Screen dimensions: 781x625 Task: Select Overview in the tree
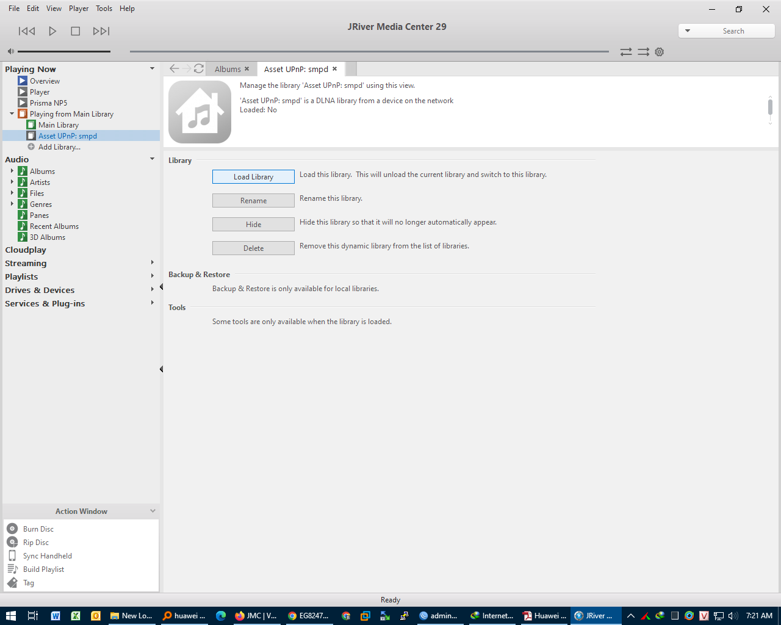pos(45,81)
